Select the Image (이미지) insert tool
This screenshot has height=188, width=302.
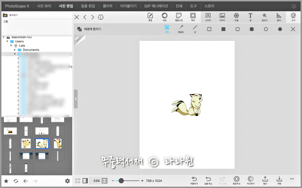coord(222,17)
